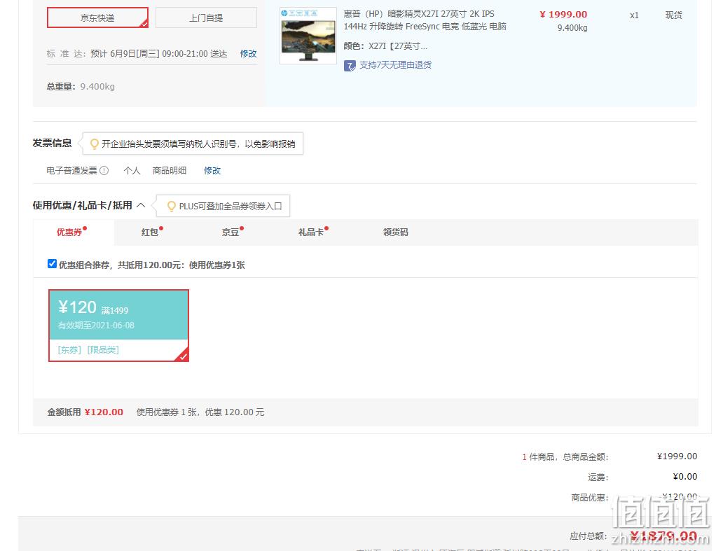Click the lightbulb icon in the invoice tip

tap(95, 144)
